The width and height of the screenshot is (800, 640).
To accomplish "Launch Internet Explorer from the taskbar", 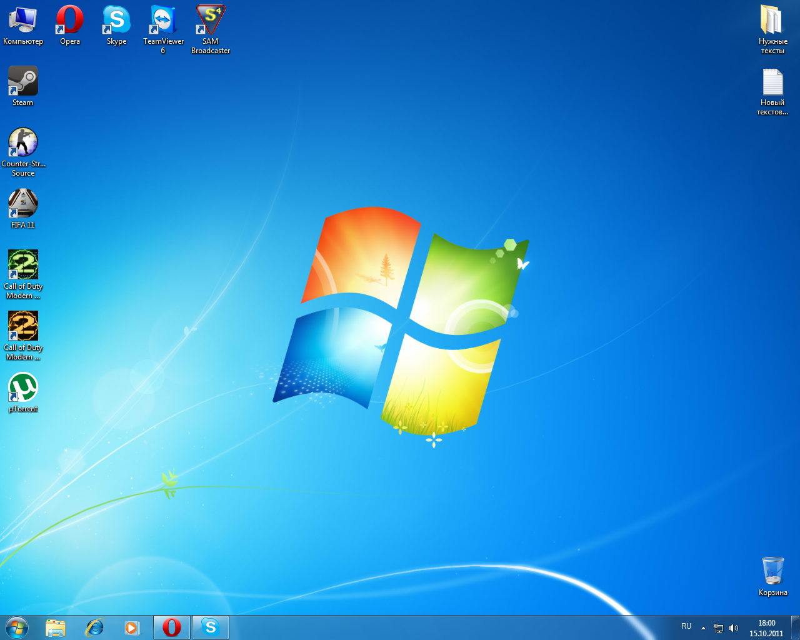I will click(x=94, y=627).
